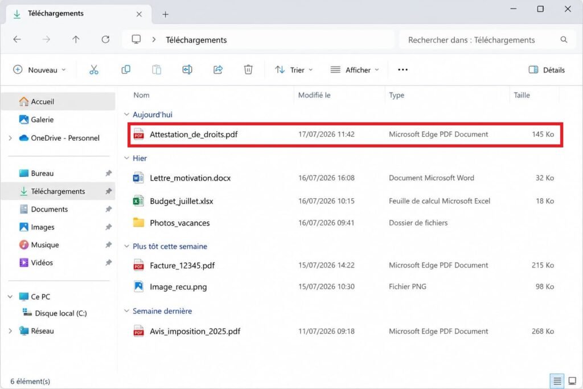Open the Afficher view dropdown
Screen dimensions: 583x389
pos(355,70)
